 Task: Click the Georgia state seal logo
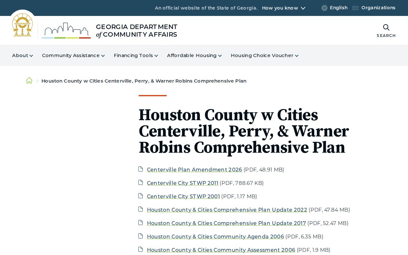22,25
